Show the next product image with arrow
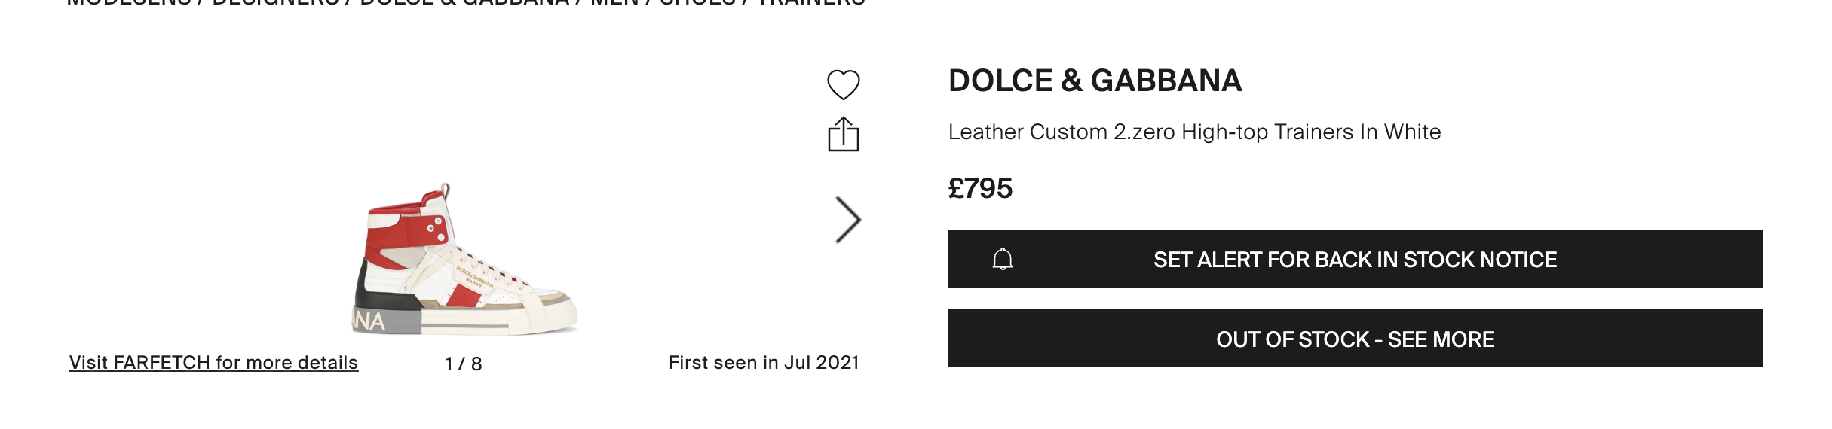The image size is (1832, 429). click(x=848, y=220)
